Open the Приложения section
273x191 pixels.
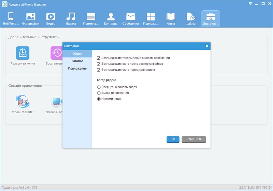151,19
